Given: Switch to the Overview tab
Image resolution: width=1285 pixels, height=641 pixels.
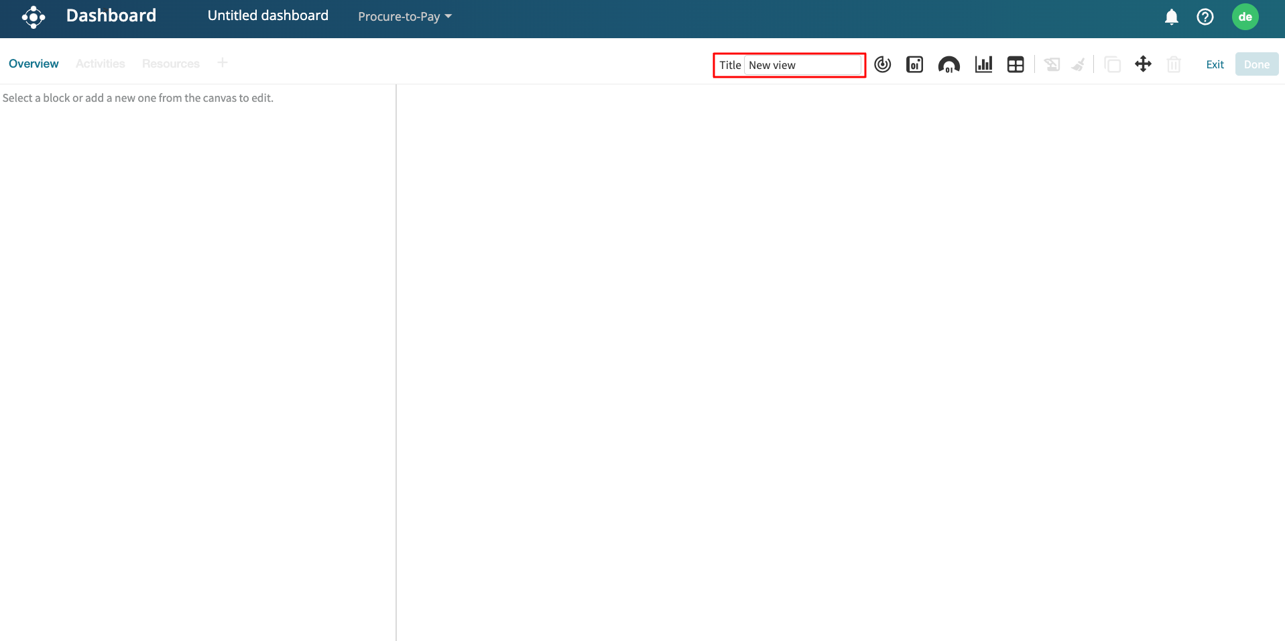Looking at the screenshot, I should point(34,64).
